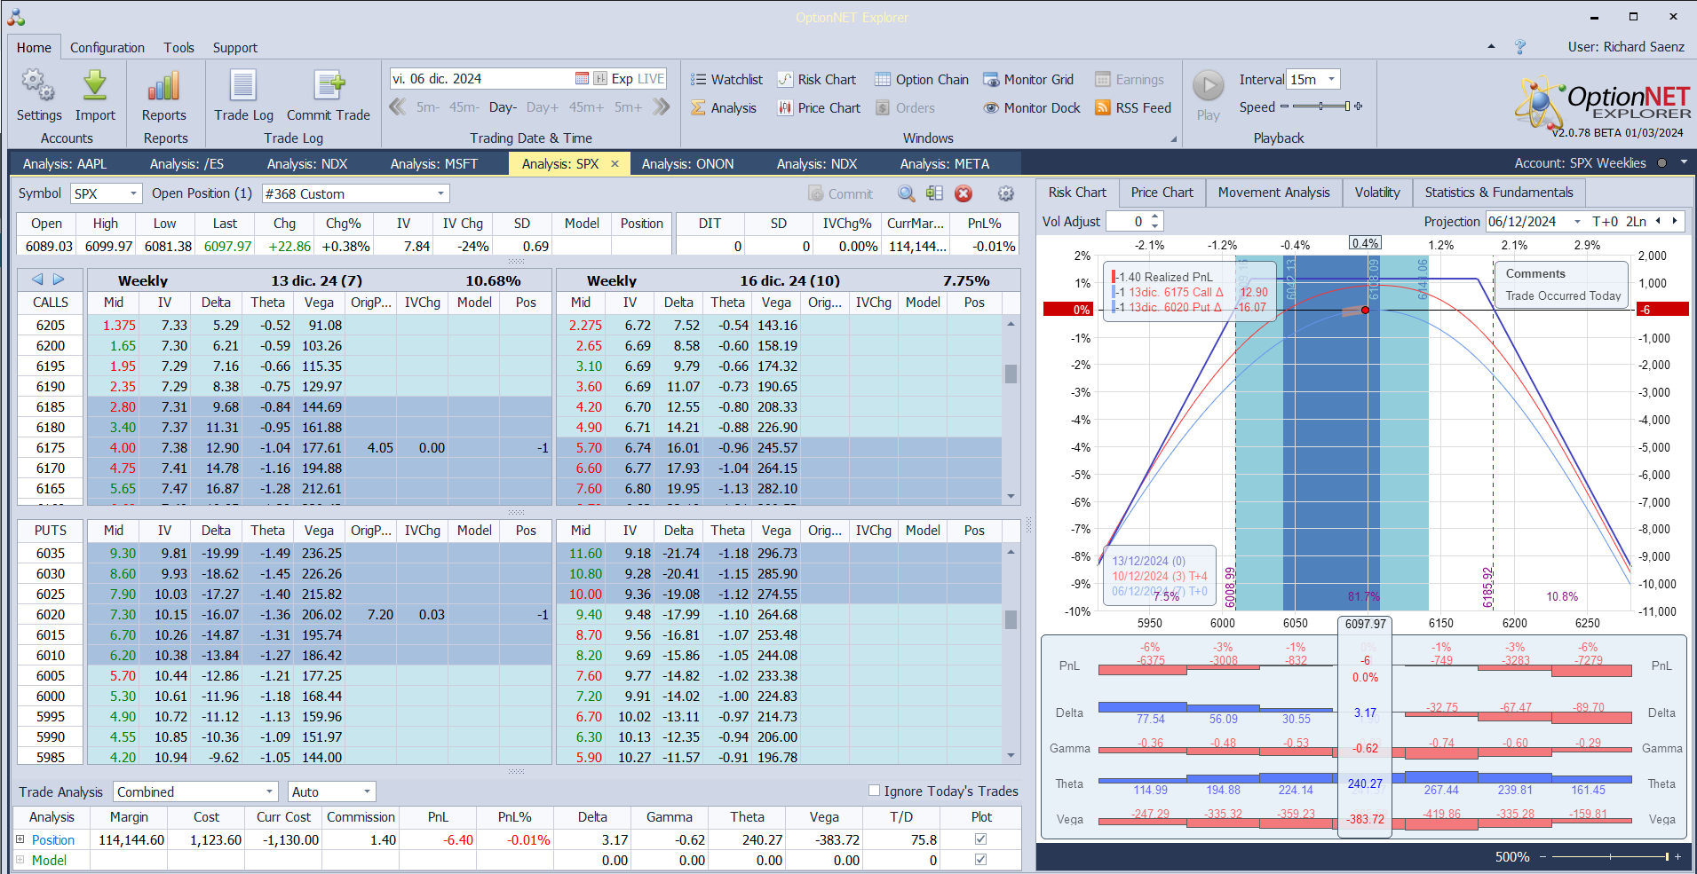Open the RSS Feed window

(1133, 107)
